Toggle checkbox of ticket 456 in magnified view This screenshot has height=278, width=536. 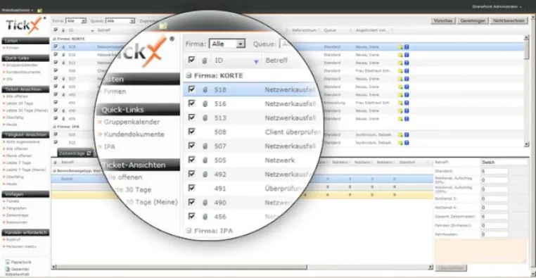[191, 216]
